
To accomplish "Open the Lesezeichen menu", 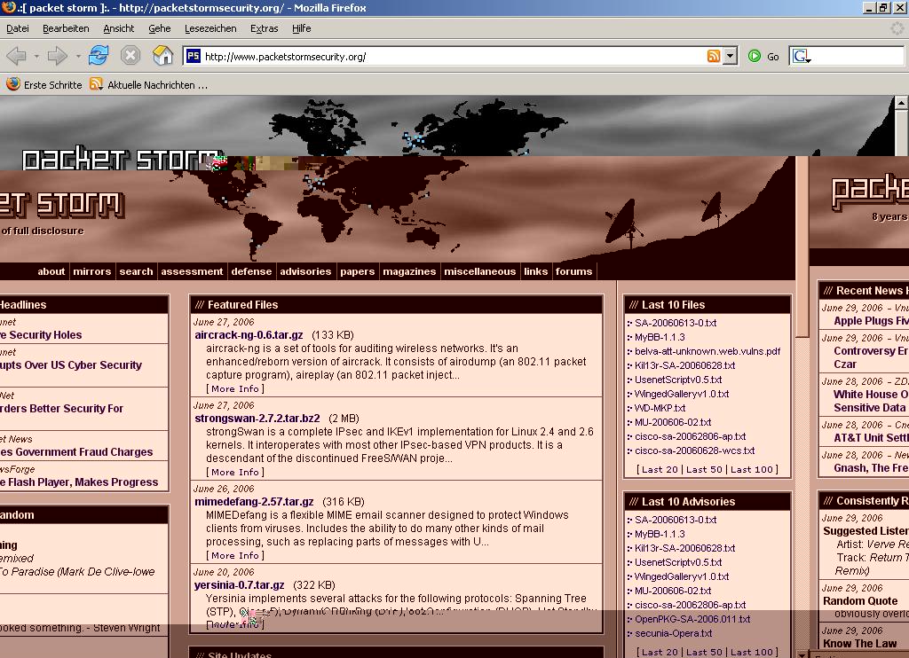I will click(210, 28).
